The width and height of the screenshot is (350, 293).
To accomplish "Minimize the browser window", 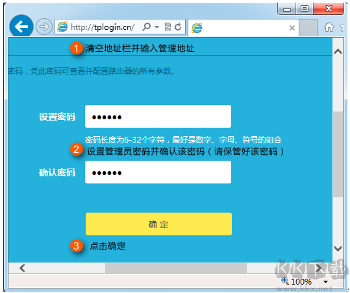I will tap(287, 9).
